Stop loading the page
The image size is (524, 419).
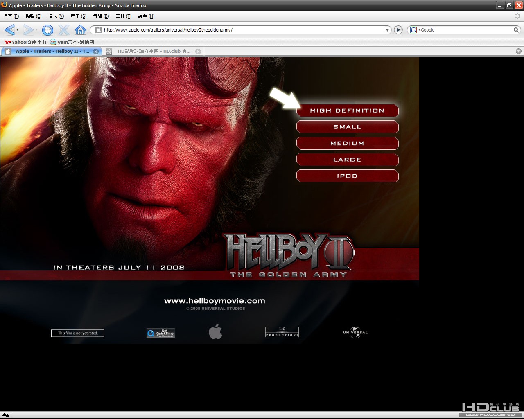coord(64,30)
